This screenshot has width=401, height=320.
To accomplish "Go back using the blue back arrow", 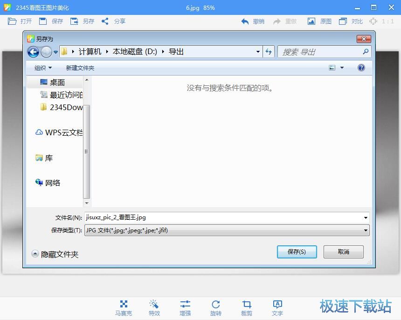I will [33, 52].
